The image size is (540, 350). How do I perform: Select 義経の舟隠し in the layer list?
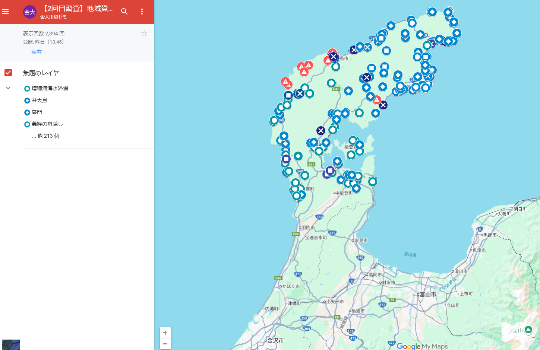(47, 124)
